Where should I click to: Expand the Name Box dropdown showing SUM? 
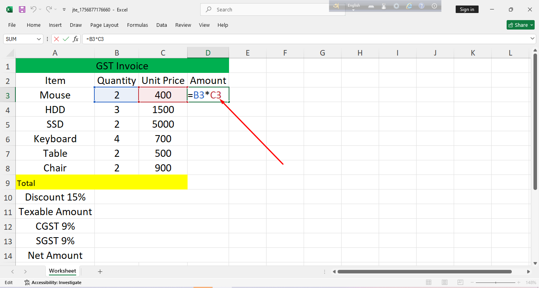(x=39, y=39)
